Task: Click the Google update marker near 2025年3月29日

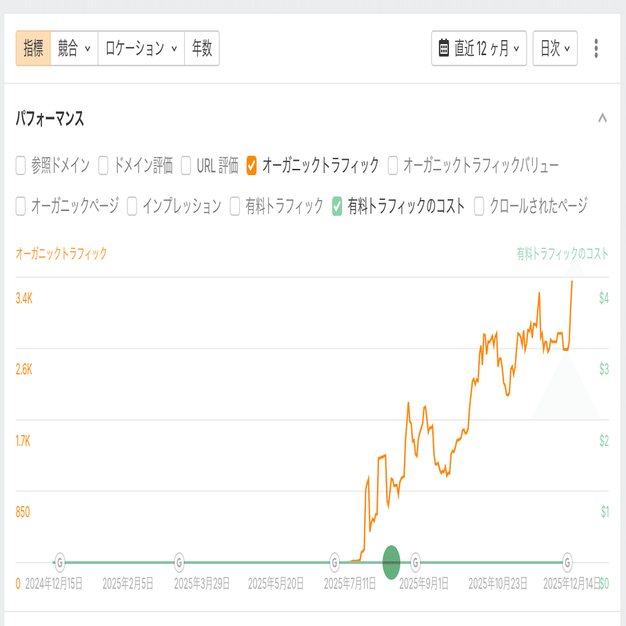Action: [179, 563]
